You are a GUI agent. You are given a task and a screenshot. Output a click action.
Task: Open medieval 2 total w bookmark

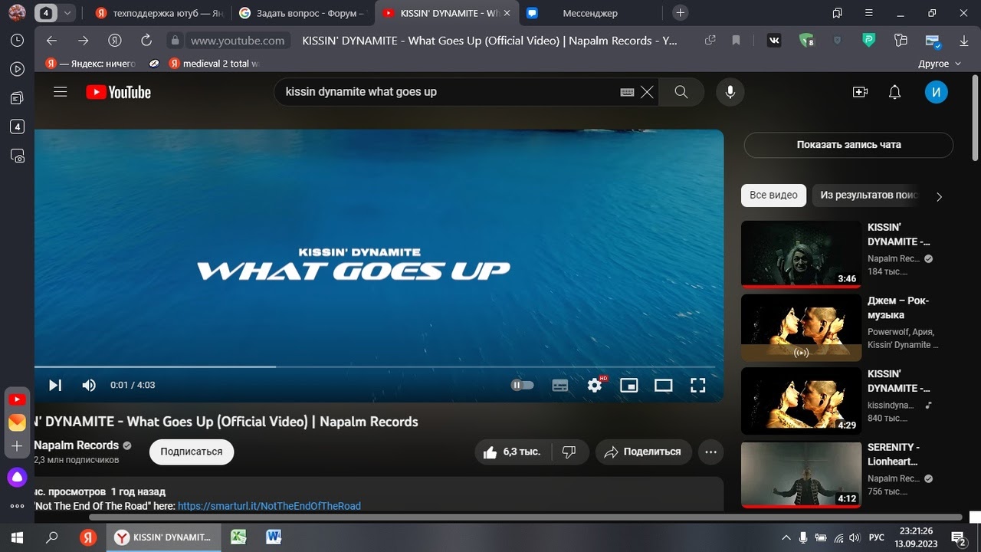tap(215, 64)
